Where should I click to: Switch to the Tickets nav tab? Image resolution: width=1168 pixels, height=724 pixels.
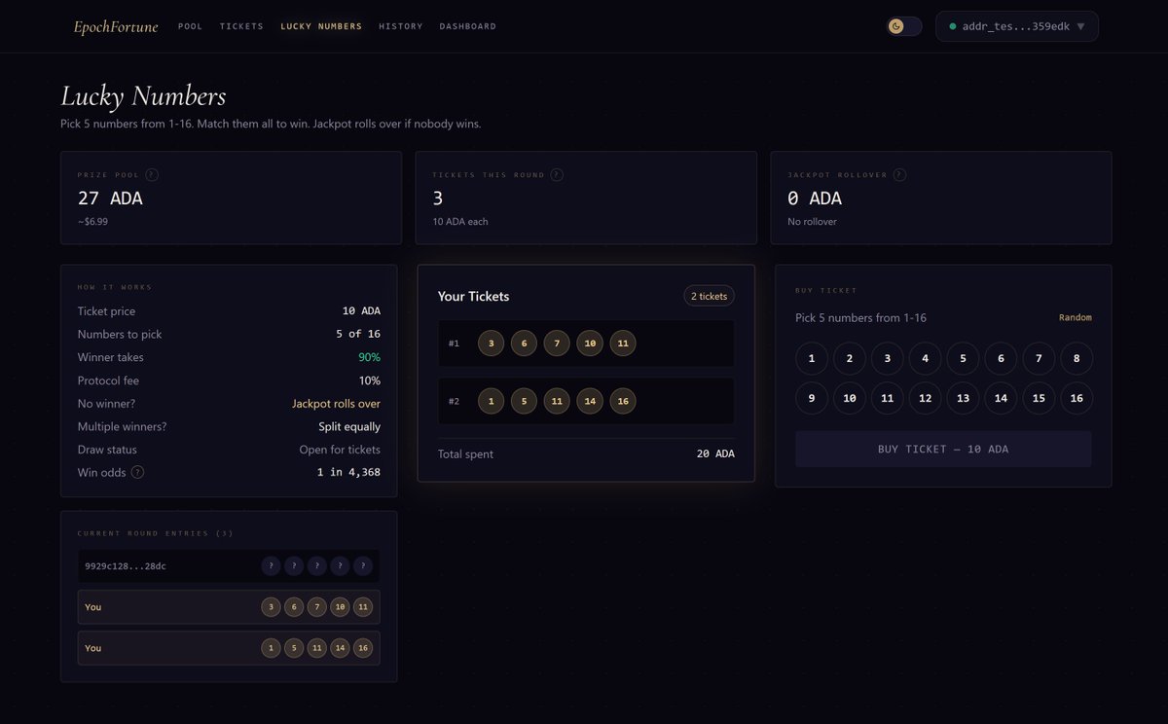tap(241, 26)
